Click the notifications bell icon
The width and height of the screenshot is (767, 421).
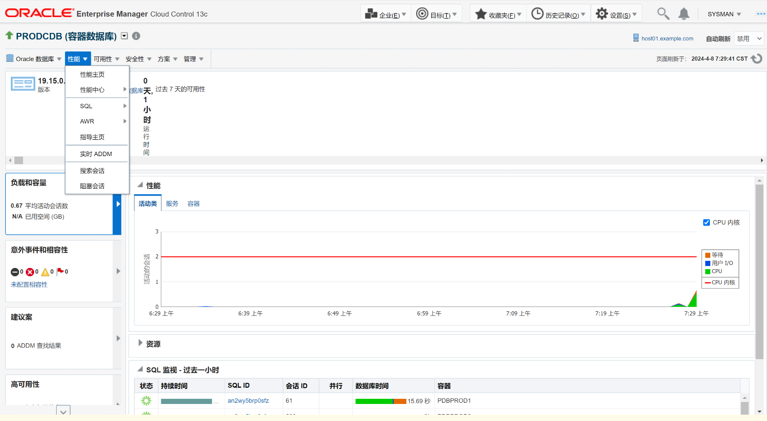pos(684,14)
